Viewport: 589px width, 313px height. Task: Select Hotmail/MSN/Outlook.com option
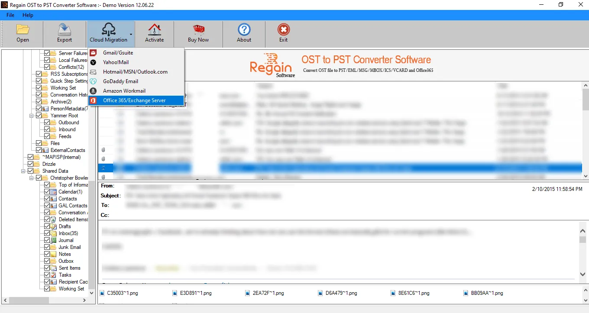coord(136,72)
